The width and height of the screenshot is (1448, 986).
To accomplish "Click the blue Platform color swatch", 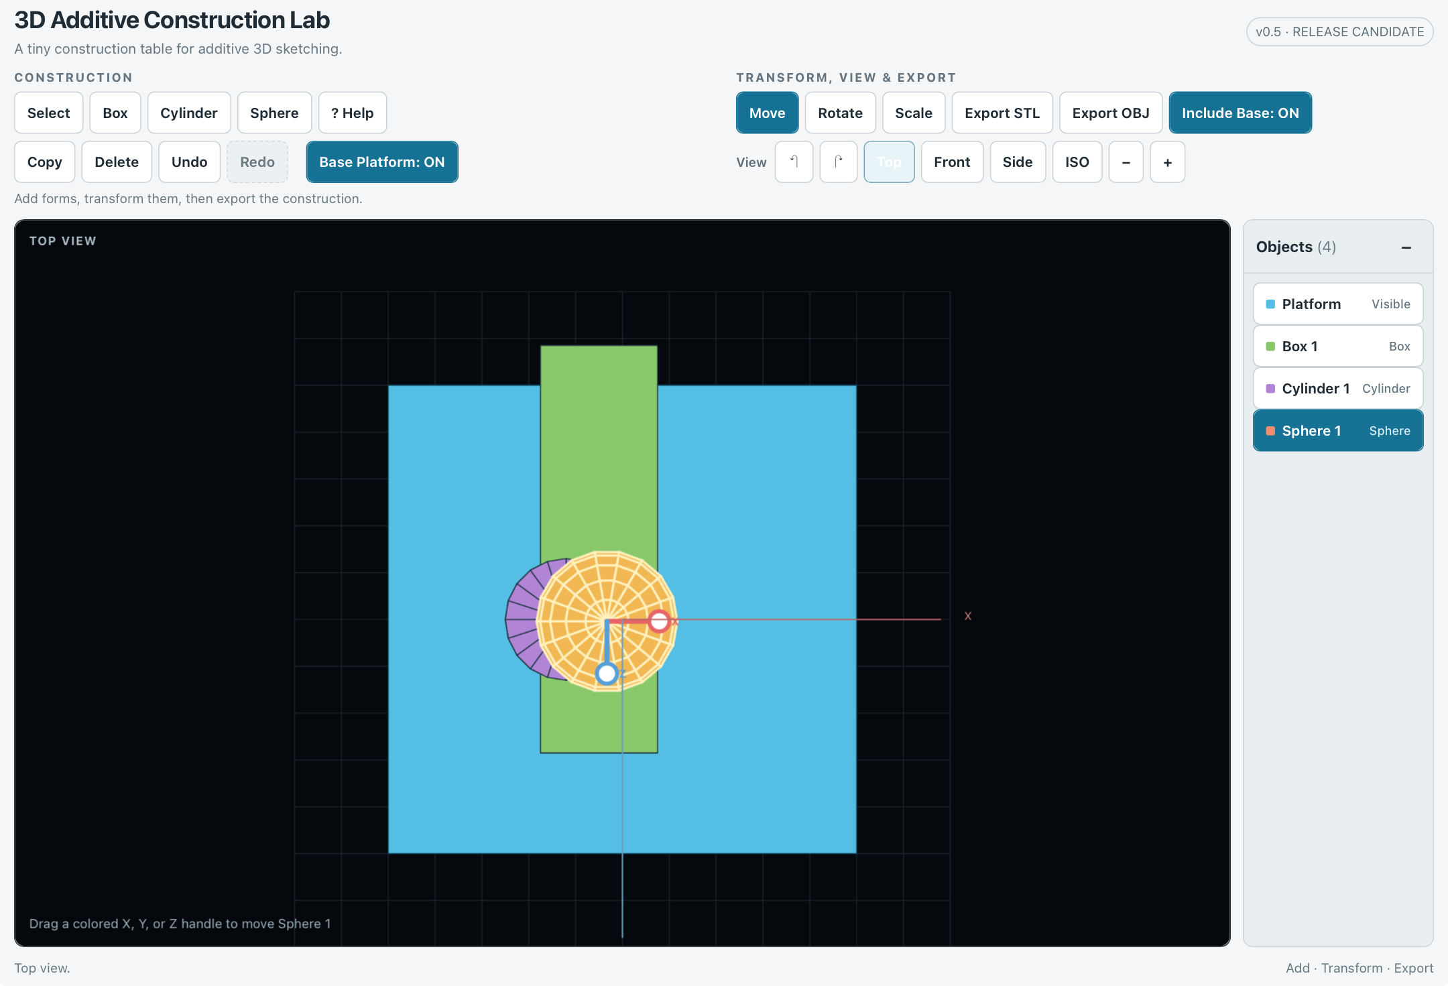I will (x=1270, y=304).
